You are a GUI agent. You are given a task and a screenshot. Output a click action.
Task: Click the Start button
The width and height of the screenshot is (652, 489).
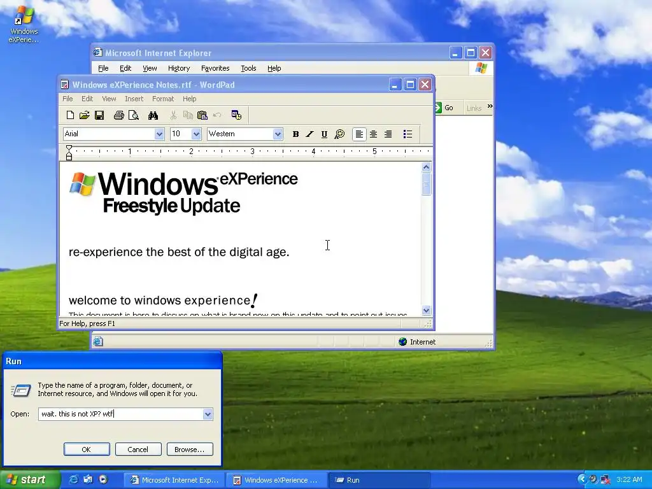[x=30, y=480]
